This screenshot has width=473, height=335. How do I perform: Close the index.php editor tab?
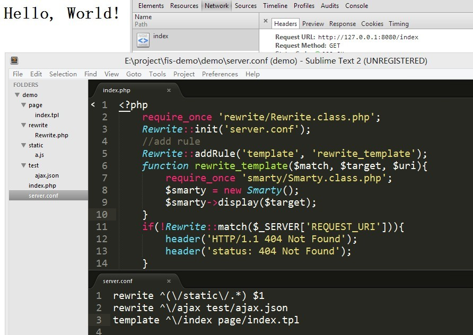coord(169,90)
